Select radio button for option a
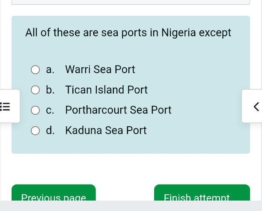This screenshot has width=262, height=211. coord(36,70)
